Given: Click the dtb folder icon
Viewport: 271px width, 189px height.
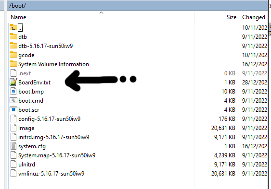Looking at the screenshot, I should pos(13,37).
